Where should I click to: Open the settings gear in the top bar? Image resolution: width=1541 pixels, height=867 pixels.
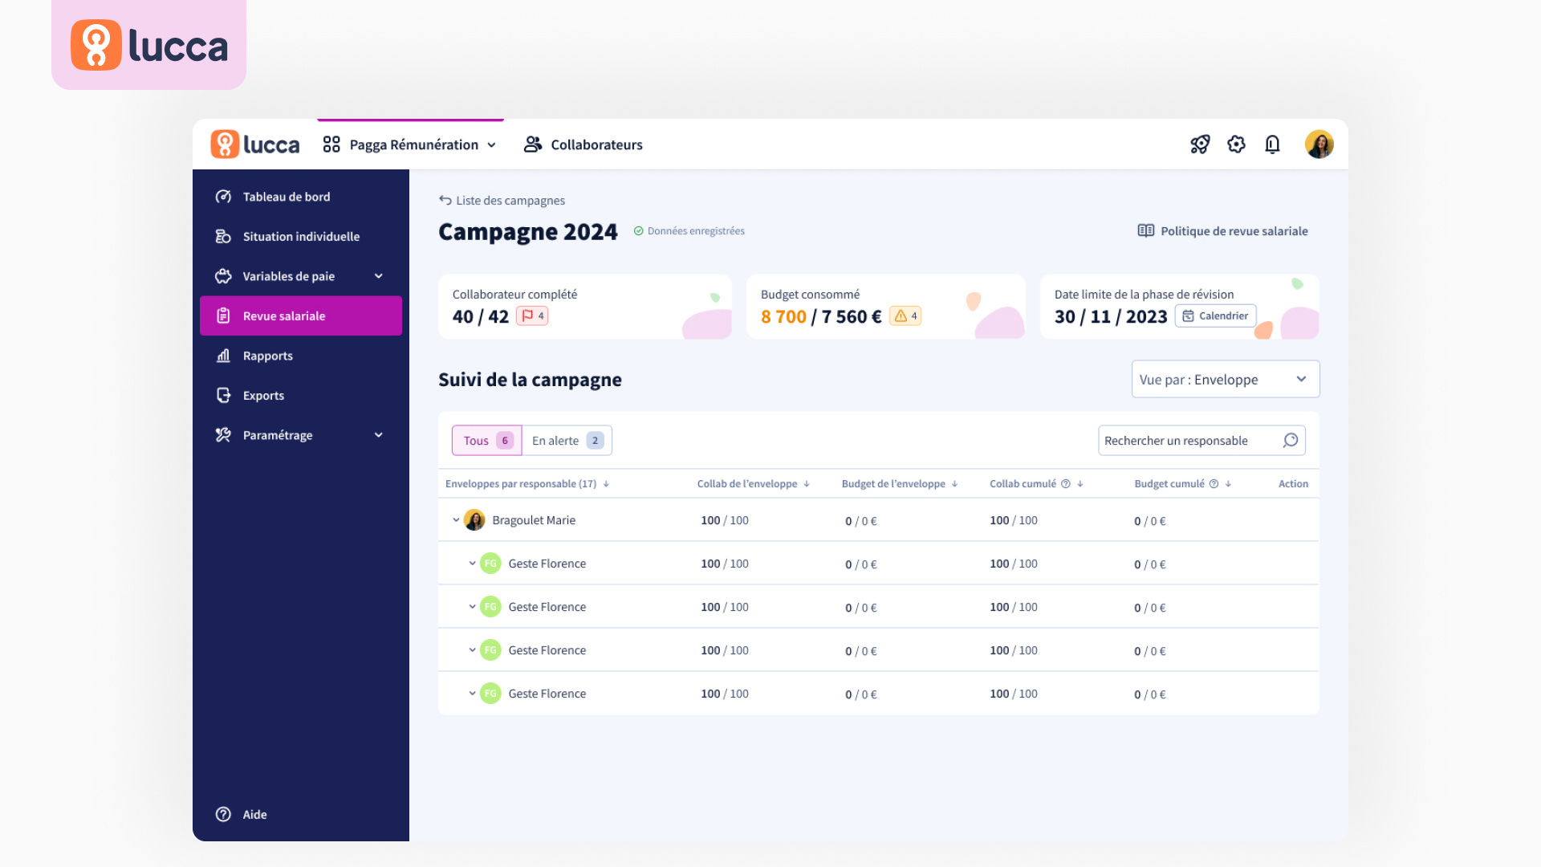(1236, 144)
